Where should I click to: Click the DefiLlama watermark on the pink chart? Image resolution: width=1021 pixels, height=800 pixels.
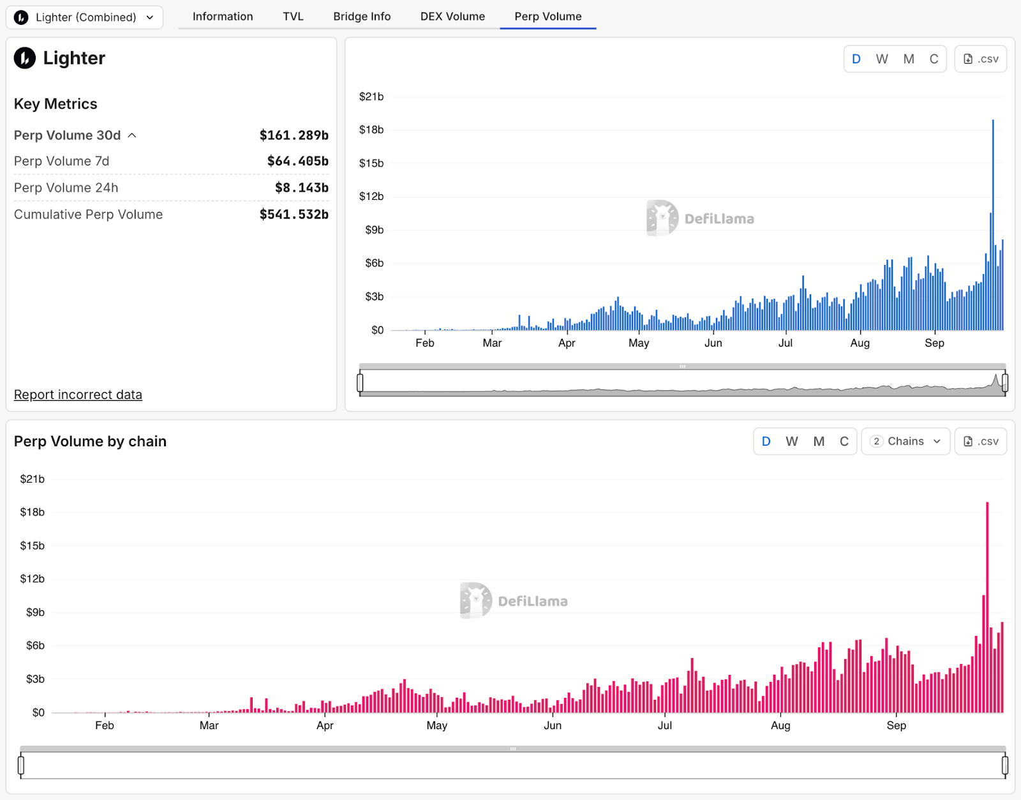[x=514, y=601]
